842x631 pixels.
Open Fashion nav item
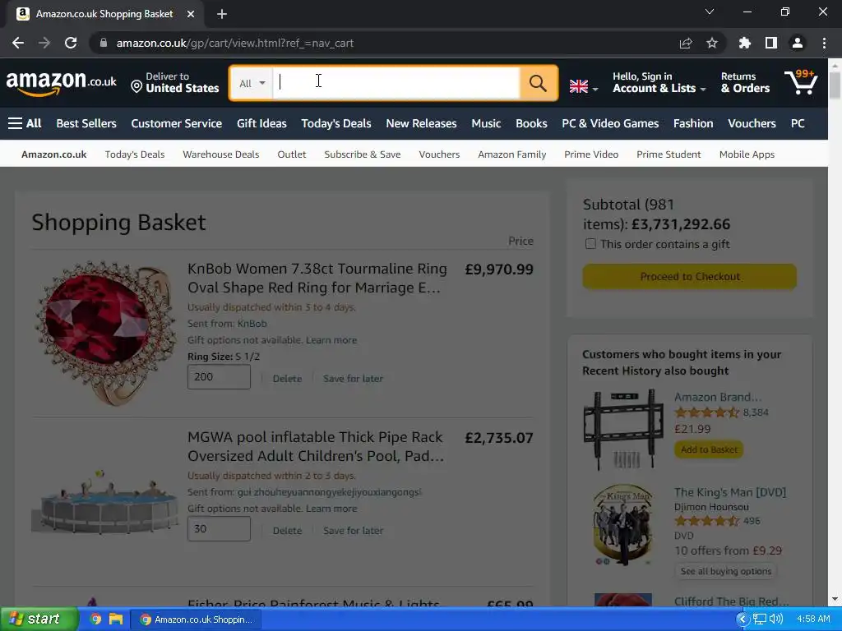tap(693, 123)
